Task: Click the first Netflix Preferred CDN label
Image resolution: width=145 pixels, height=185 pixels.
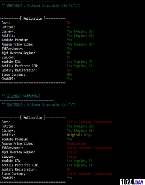Action: [x=20, y=66]
